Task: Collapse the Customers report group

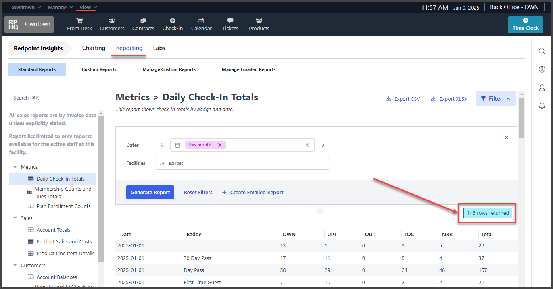Action: pyautogui.click(x=15, y=265)
